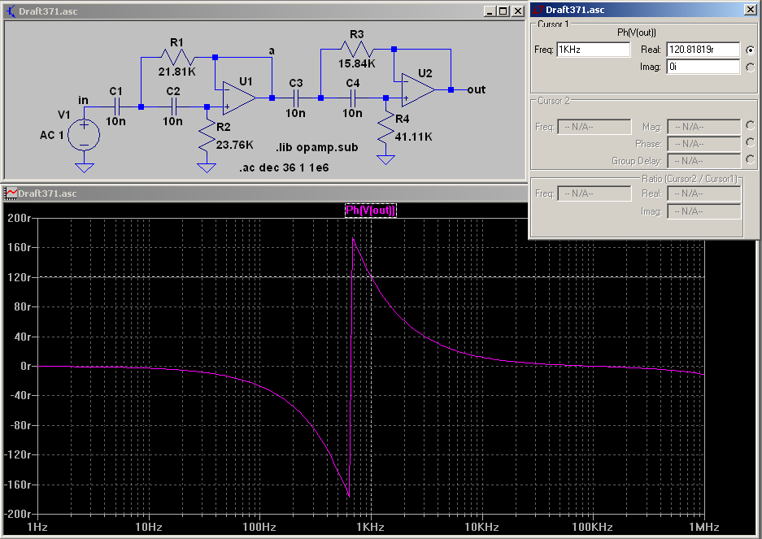Select Cursor 1 Real radio button
This screenshot has width=762, height=539.
click(751, 50)
